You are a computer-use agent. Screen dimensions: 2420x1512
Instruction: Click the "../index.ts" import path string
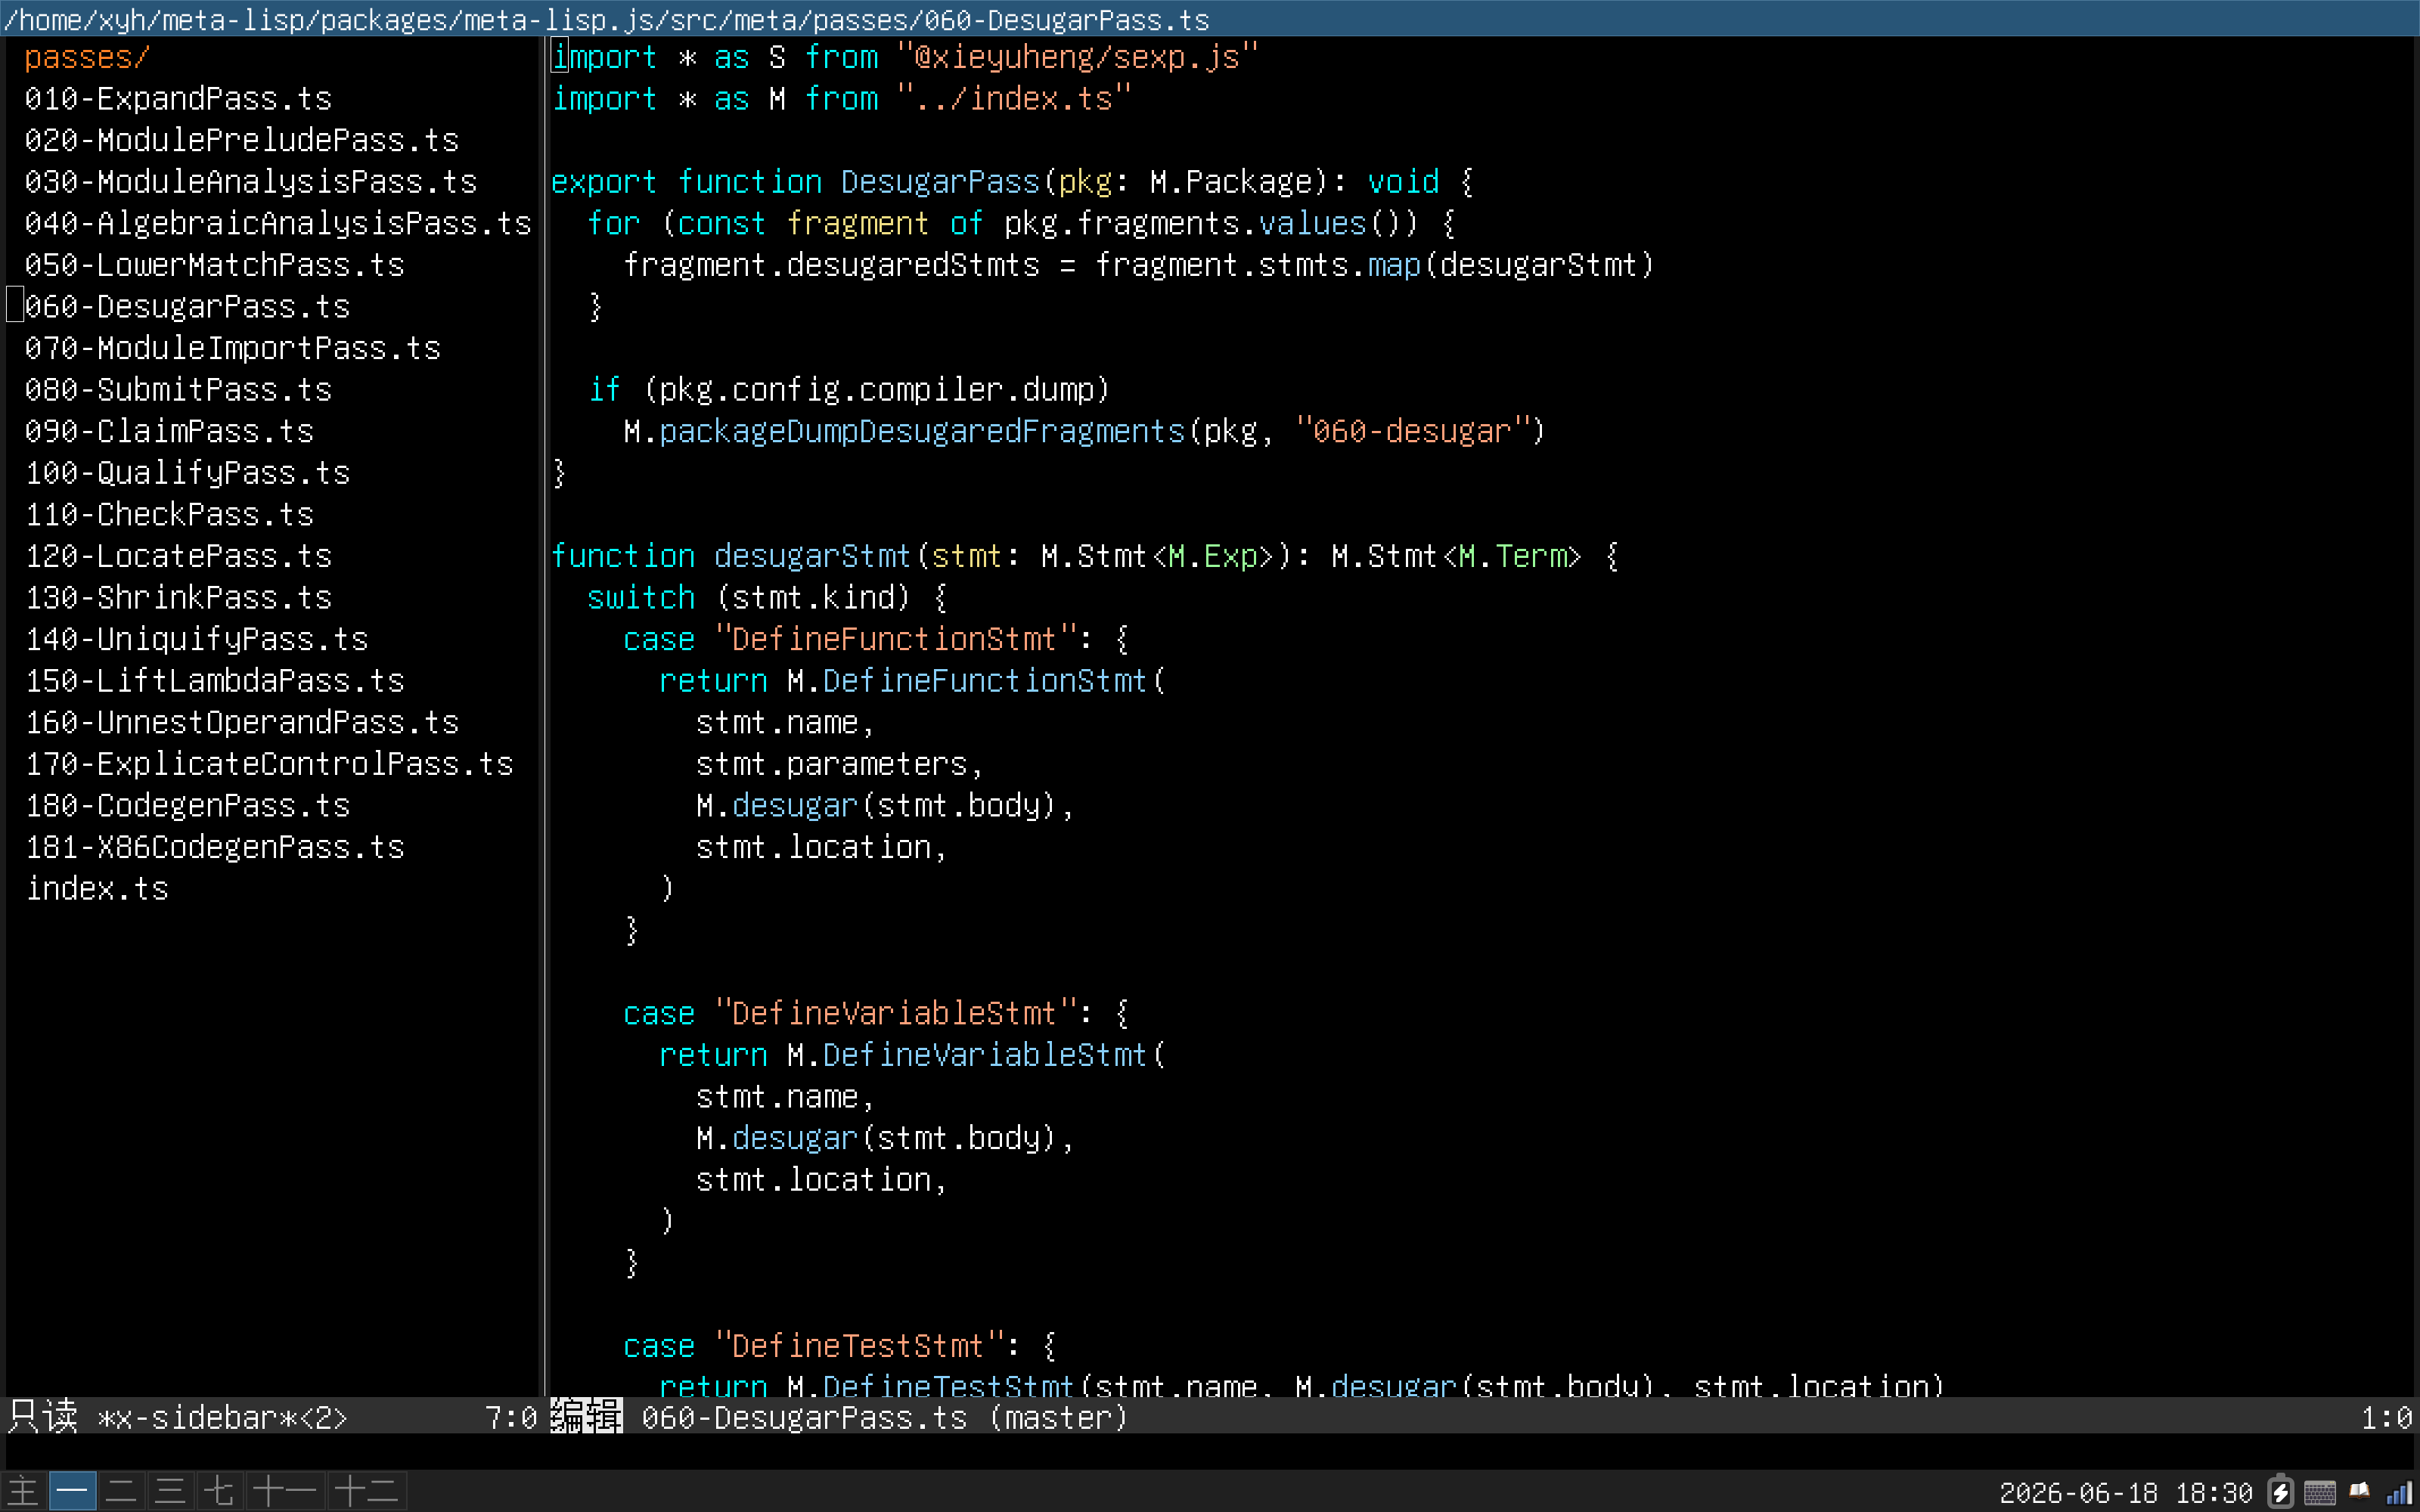(1014, 99)
